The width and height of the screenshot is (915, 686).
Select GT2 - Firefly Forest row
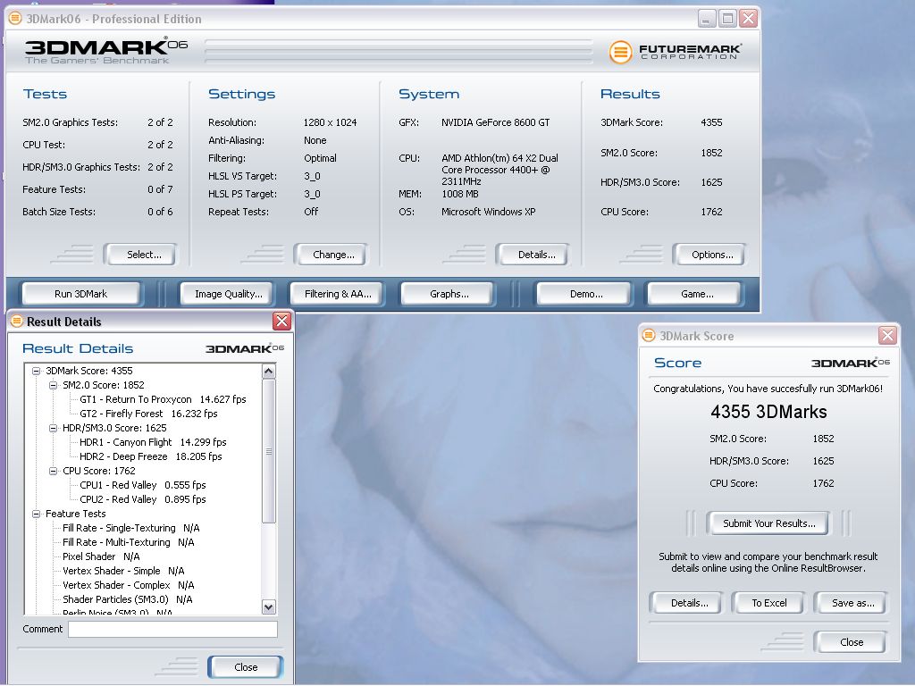[x=148, y=414]
